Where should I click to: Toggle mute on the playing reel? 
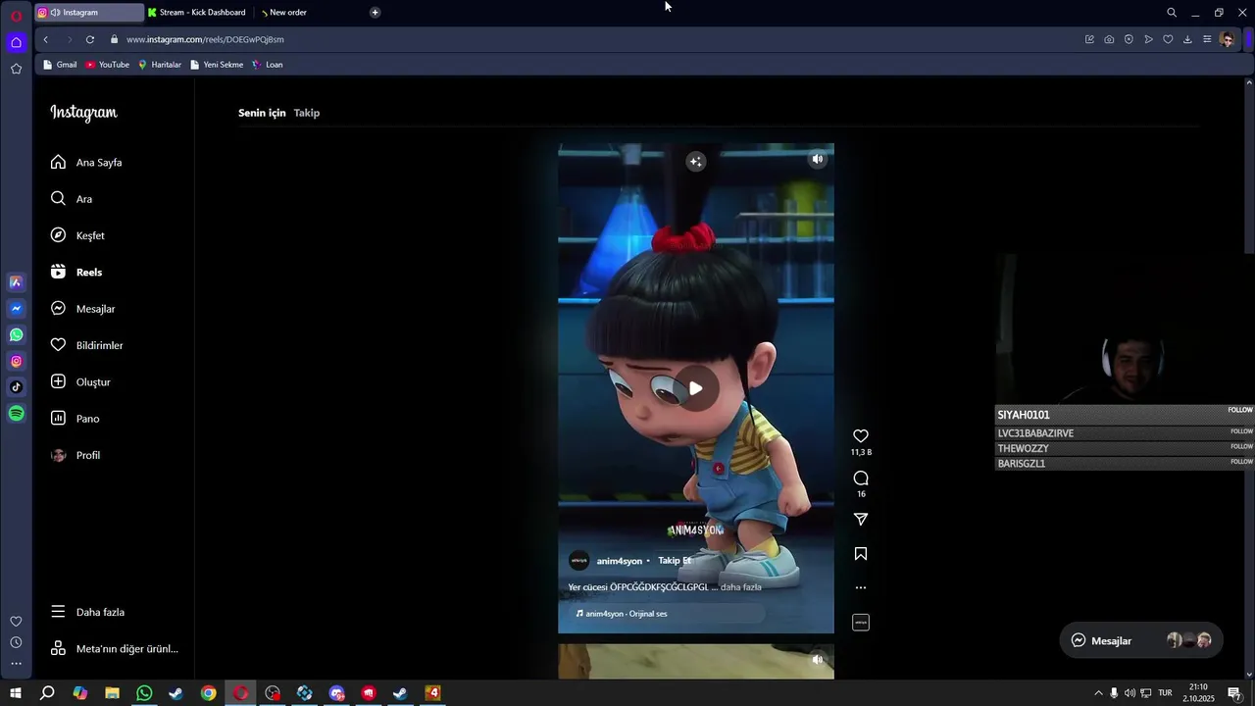[x=818, y=159]
